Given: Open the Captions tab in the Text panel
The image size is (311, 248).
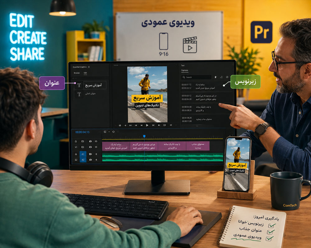Looking at the screenshot, I should 185,70.
